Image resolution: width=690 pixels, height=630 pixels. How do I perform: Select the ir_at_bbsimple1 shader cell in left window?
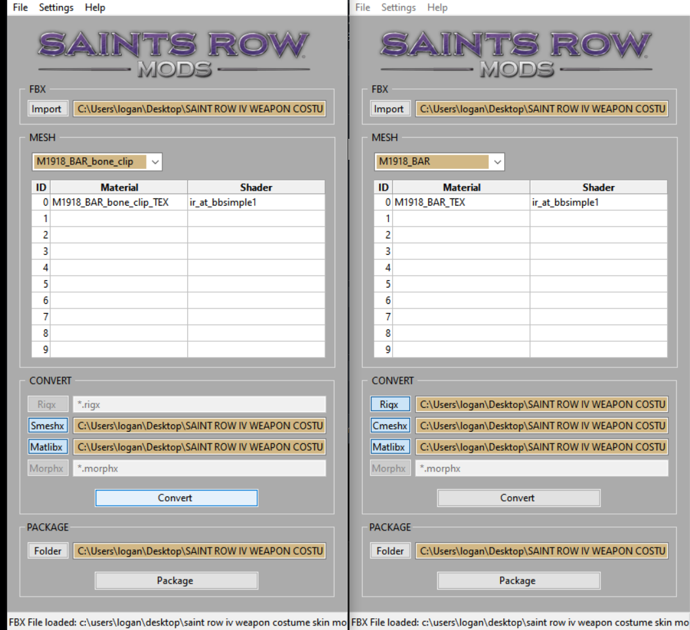(x=256, y=202)
